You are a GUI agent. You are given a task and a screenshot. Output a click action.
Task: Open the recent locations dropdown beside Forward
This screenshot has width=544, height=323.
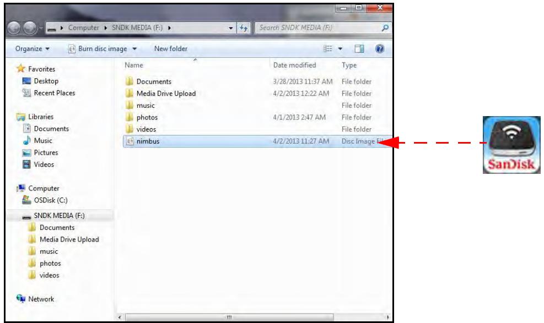[41, 28]
